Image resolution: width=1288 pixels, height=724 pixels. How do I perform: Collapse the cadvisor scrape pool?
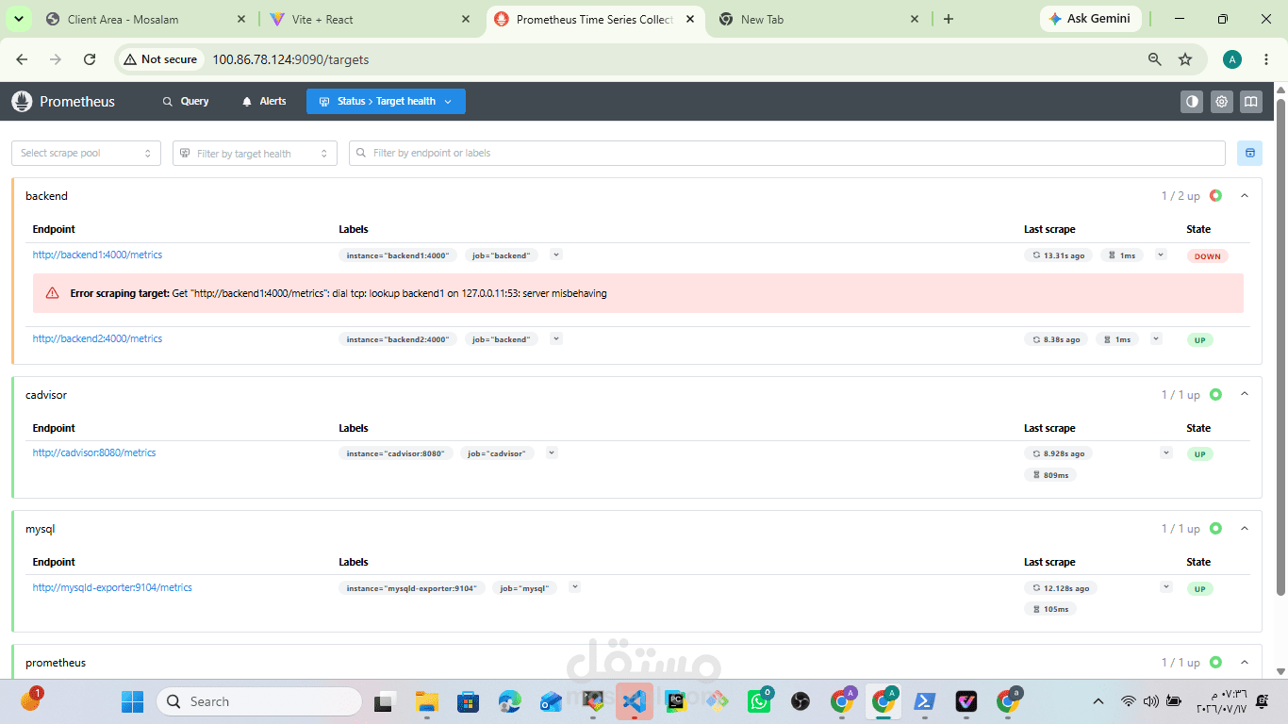[1245, 395]
